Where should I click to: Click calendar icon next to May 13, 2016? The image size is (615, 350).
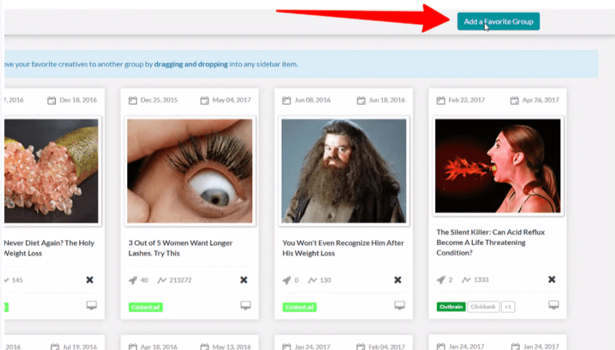coord(204,347)
